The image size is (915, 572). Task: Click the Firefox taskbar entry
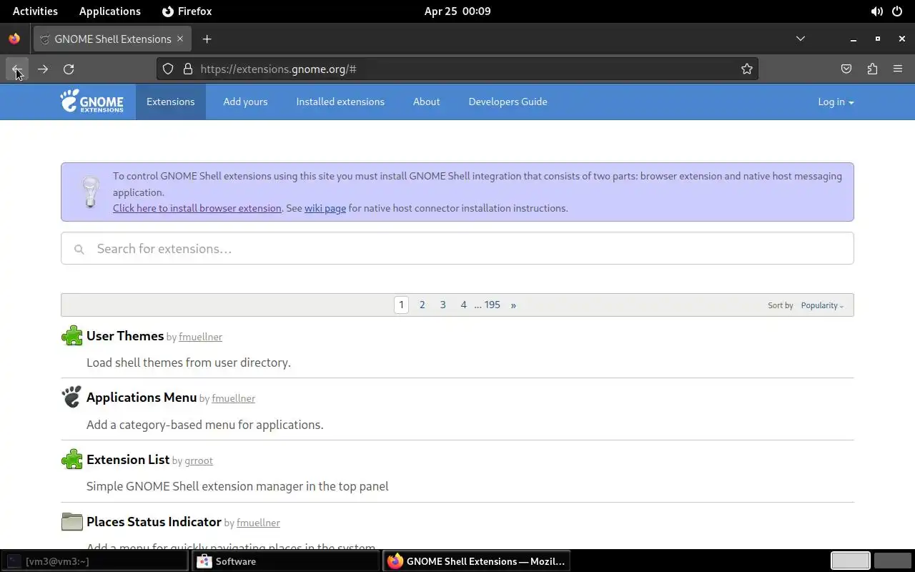(477, 561)
